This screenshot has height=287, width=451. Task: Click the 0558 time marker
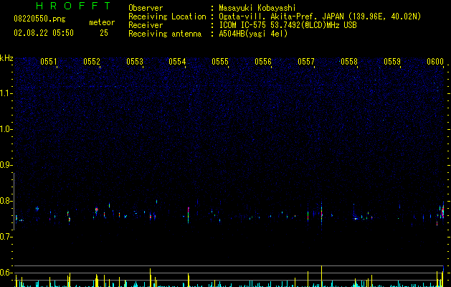(349, 62)
